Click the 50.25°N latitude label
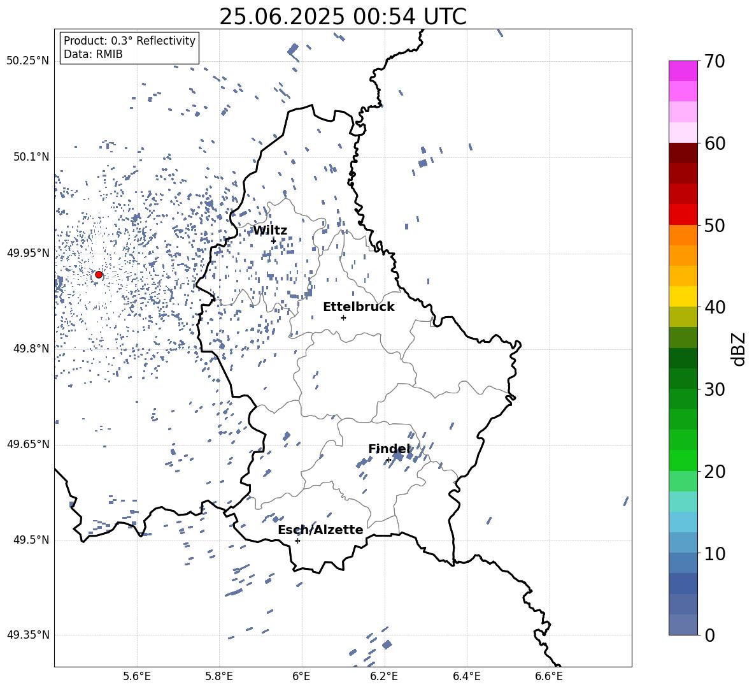The width and height of the screenshot is (754, 689). [x=28, y=61]
